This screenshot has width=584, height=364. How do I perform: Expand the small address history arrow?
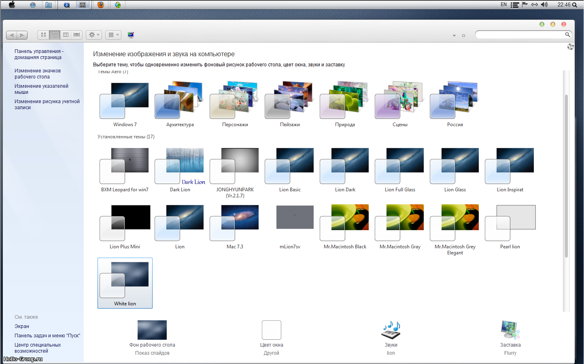(x=454, y=36)
